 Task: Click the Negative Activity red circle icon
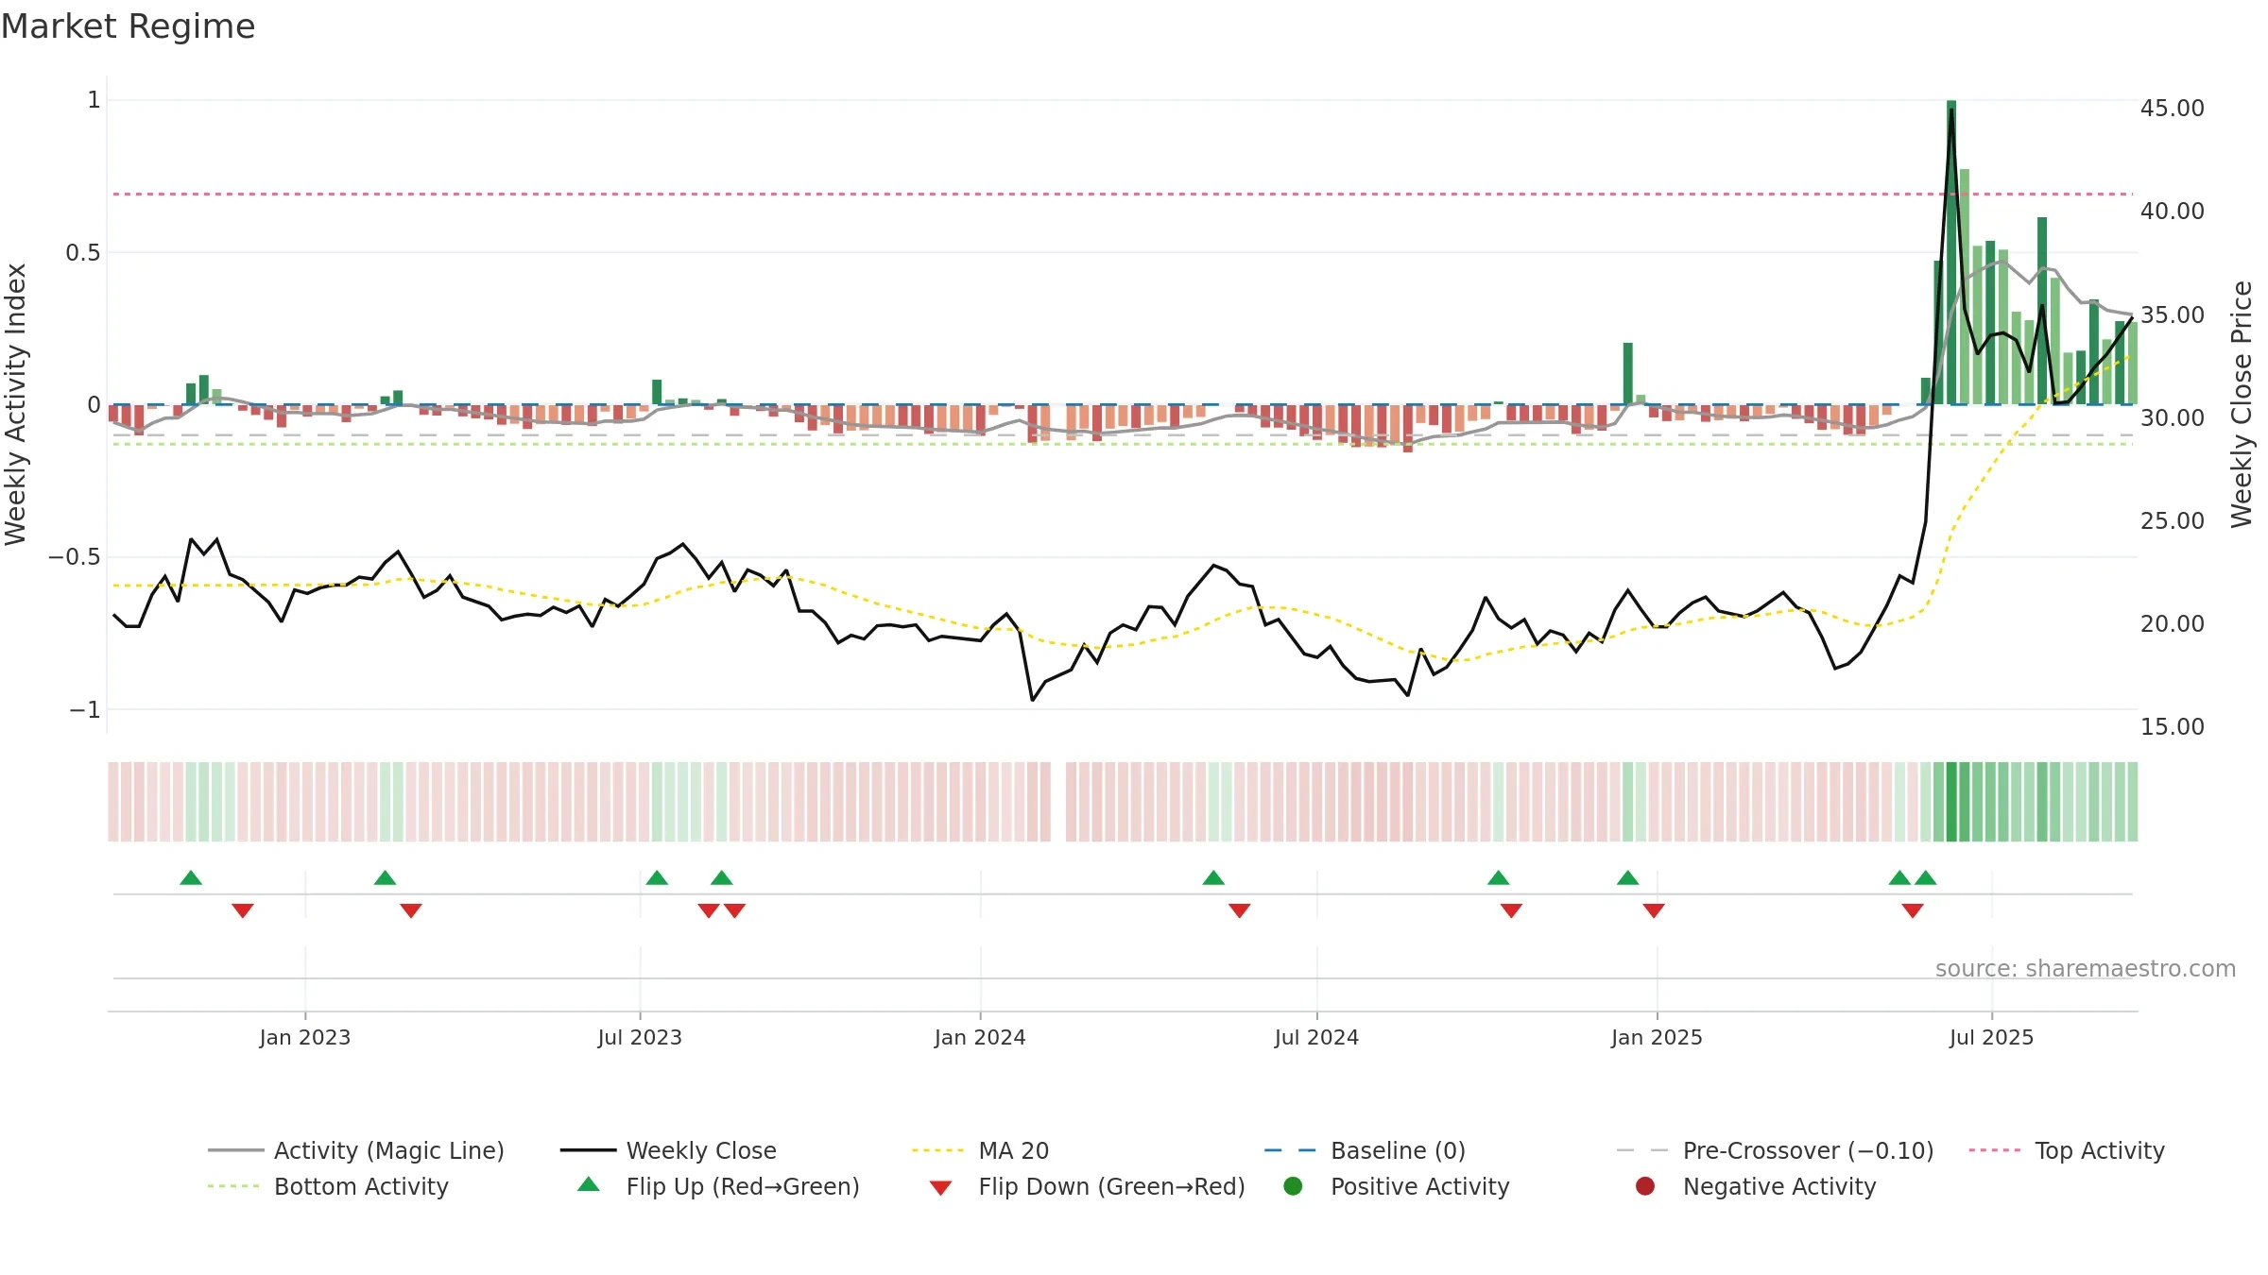pyautogui.click(x=1645, y=1185)
